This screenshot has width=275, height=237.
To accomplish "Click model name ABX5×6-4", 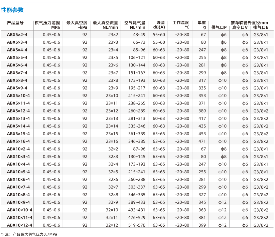I will [17, 65].
